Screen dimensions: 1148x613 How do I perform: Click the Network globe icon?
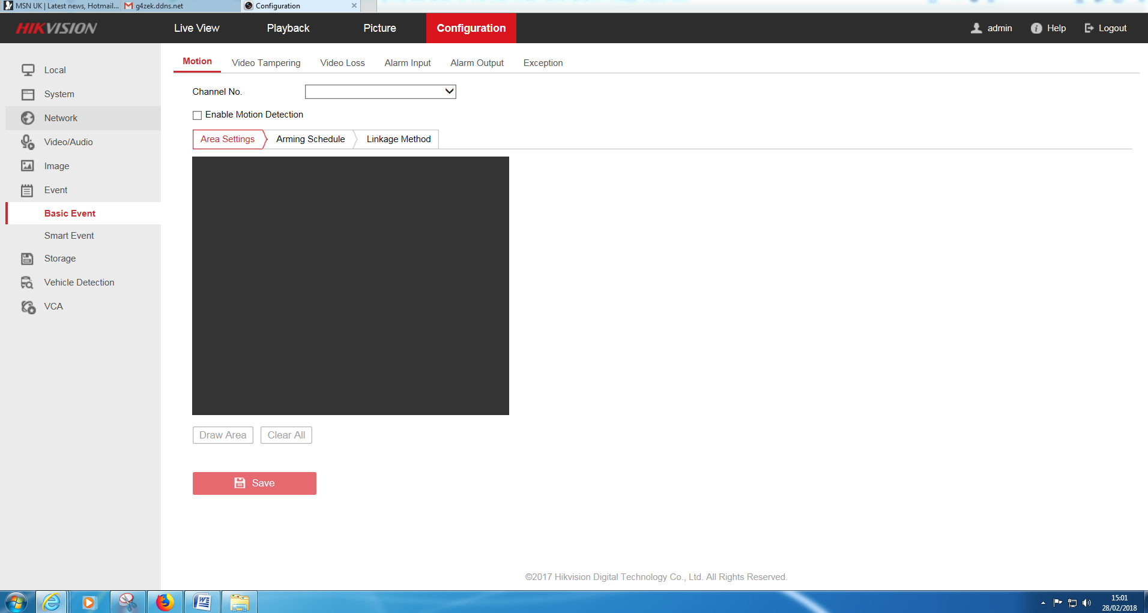(28, 118)
